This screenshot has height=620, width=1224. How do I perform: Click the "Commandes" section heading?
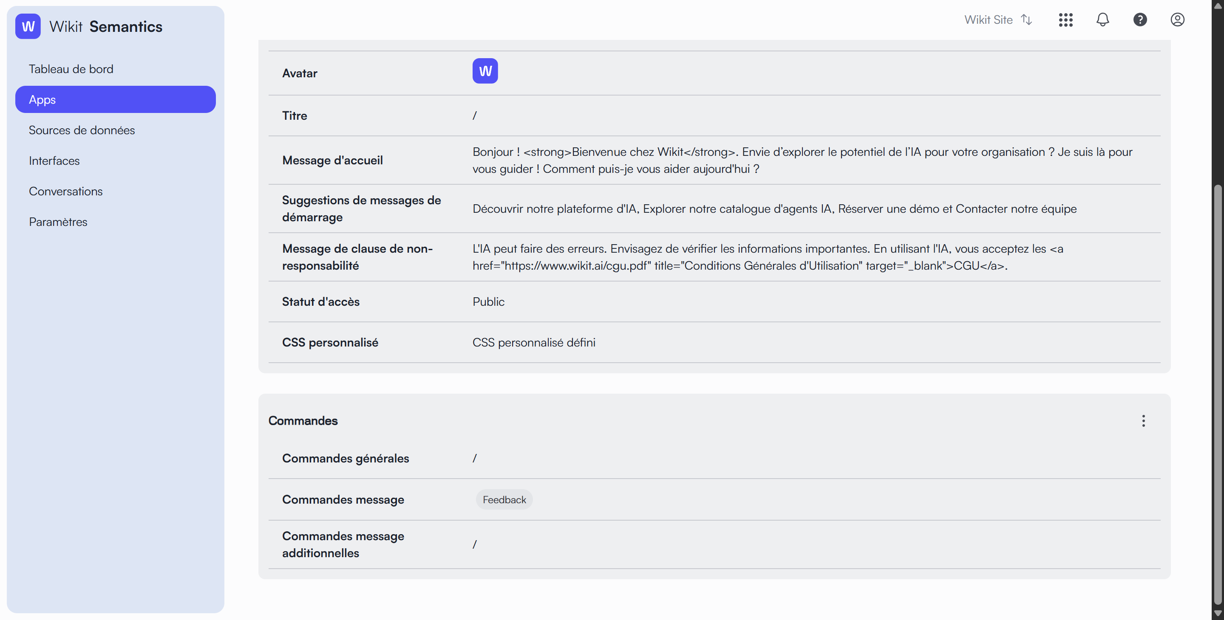point(303,421)
